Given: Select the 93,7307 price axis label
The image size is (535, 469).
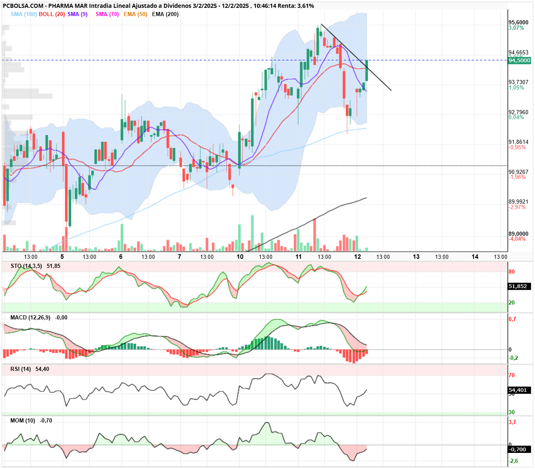Looking at the screenshot, I should (x=519, y=82).
